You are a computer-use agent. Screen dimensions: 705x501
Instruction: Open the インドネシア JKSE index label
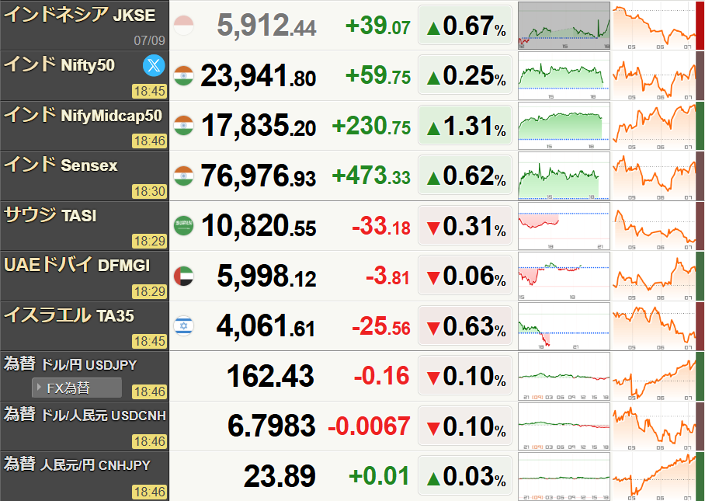pyautogui.click(x=79, y=16)
